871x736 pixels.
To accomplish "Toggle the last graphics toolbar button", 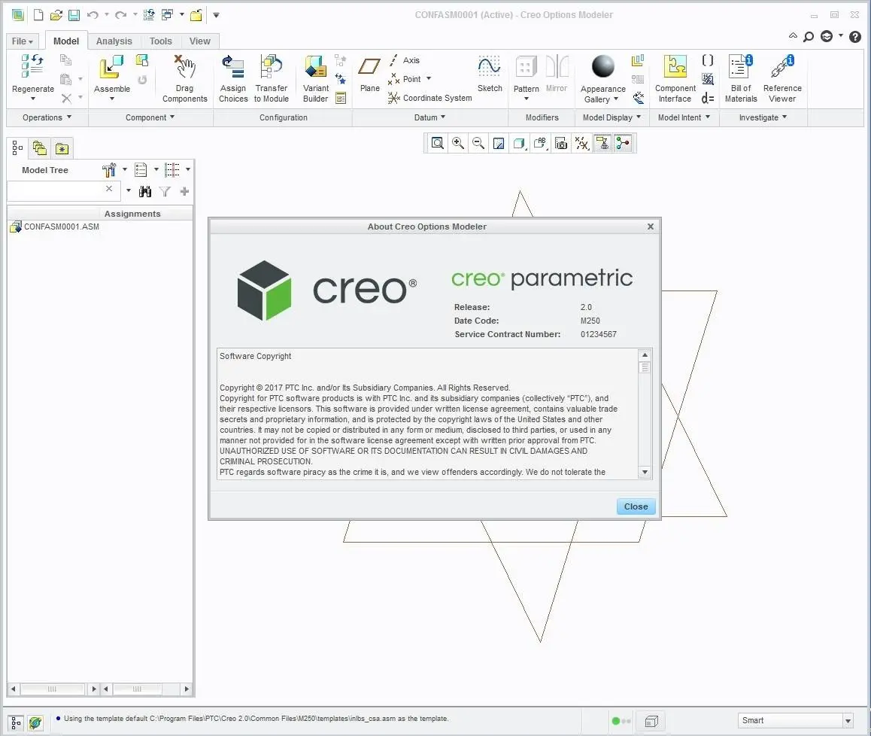I will pos(624,144).
